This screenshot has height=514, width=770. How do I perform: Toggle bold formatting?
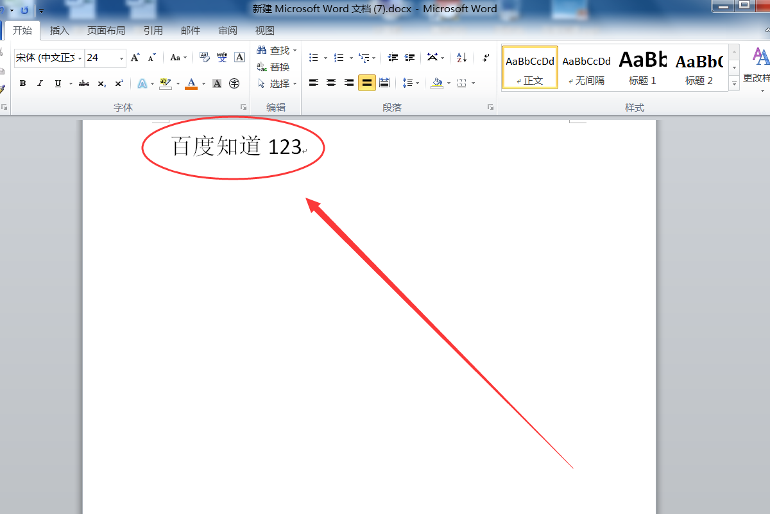23,83
